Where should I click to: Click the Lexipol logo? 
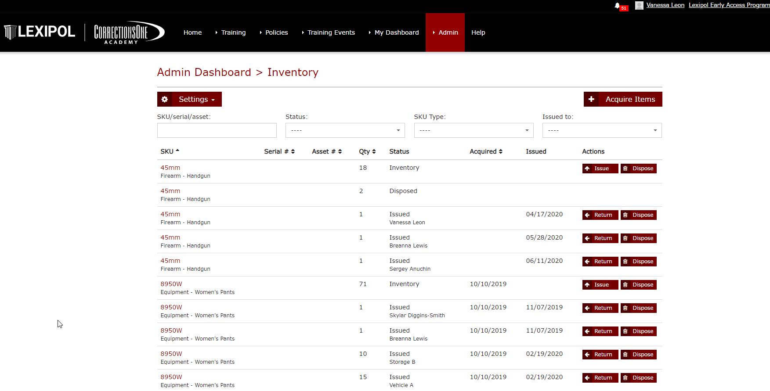pos(40,32)
